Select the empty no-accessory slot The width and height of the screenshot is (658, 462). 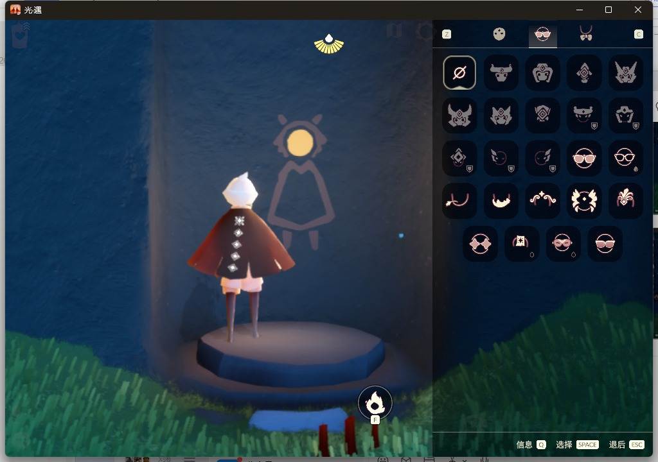(x=459, y=73)
